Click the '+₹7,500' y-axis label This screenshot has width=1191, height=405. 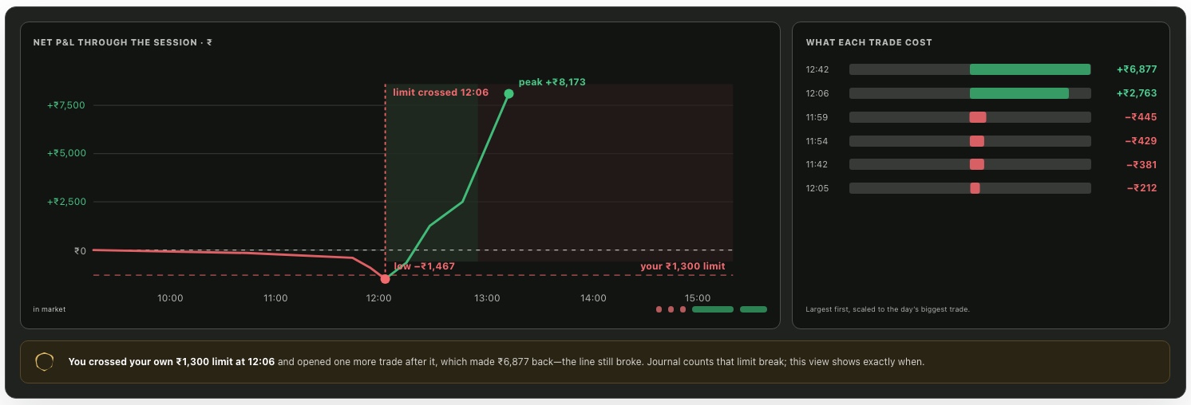pyautogui.click(x=65, y=105)
